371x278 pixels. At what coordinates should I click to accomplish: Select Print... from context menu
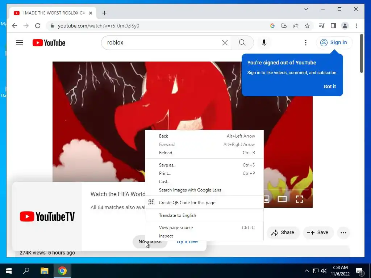[204, 173]
